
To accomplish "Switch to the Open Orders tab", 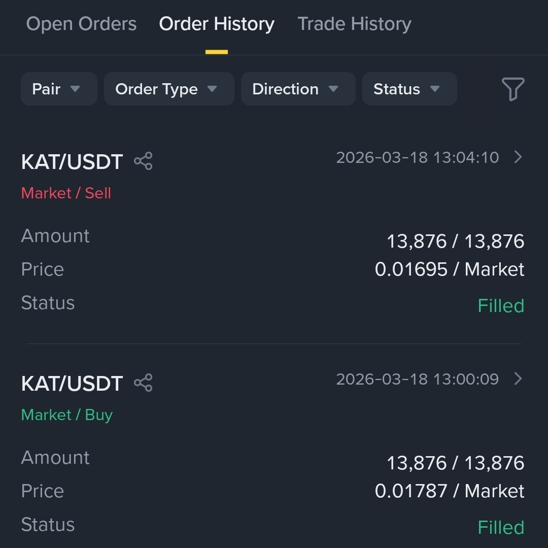I will (x=81, y=24).
